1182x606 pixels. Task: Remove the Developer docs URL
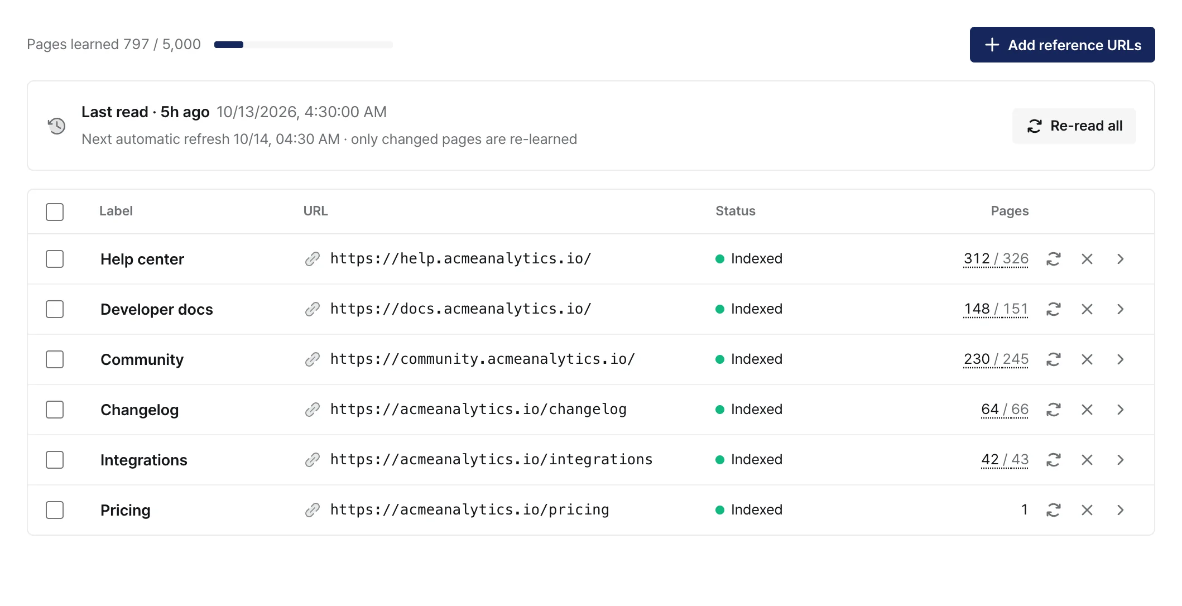1087,309
